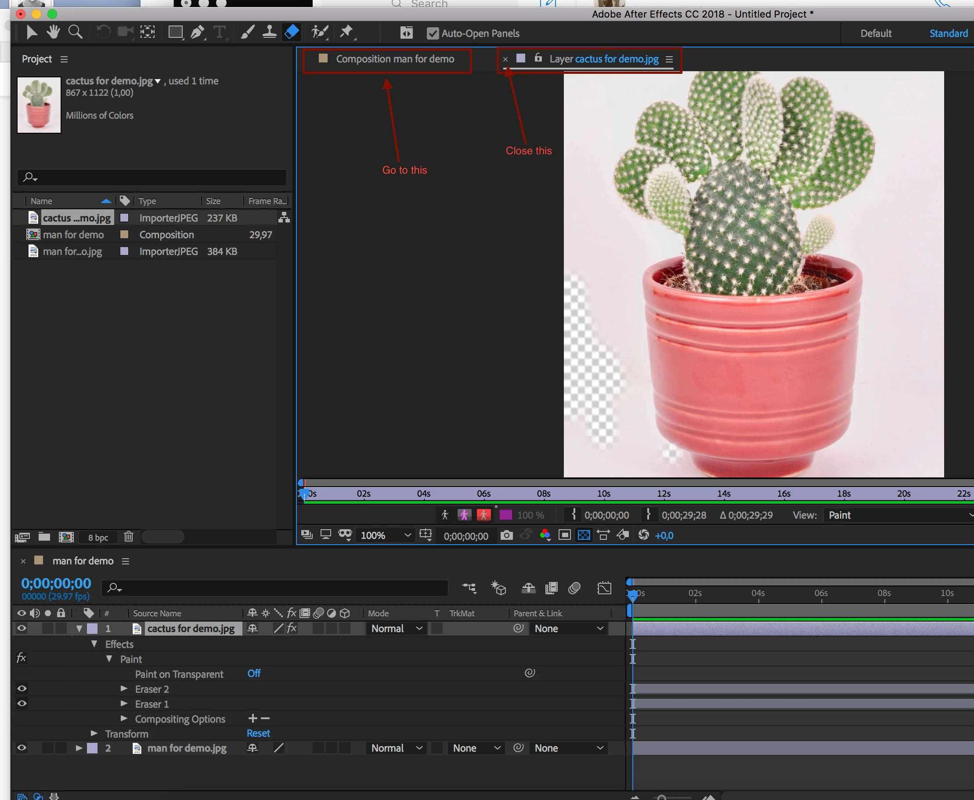This screenshot has width=974, height=800.
Task: Toggle visibility of man for demo.jpg layer
Action: point(22,748)
